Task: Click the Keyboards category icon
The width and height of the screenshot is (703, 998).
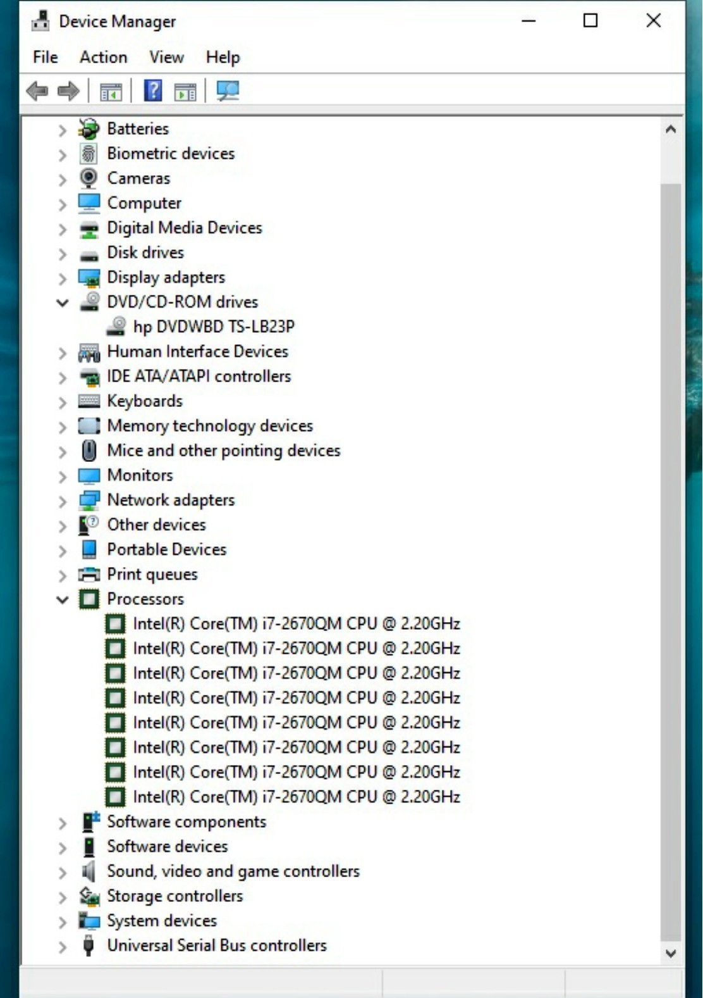Action: [x=89, y=401]
